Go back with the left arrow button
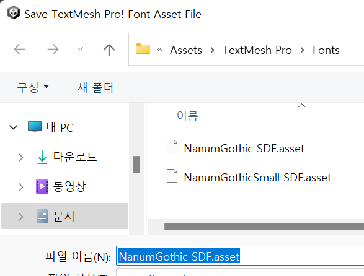 point(19,50)
